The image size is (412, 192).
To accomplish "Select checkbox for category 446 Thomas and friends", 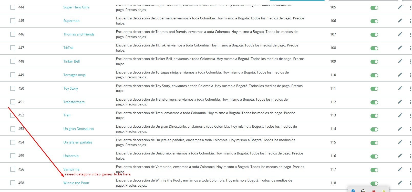I will point(13,34).
